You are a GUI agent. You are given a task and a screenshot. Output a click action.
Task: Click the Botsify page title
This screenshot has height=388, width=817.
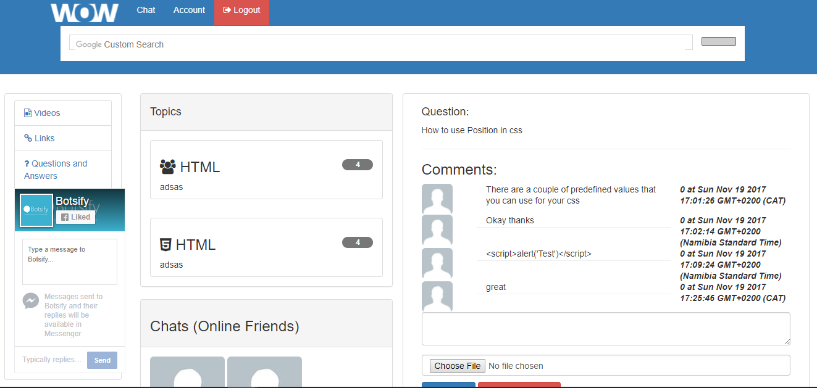pyautogui.click(x=72, y=201)
